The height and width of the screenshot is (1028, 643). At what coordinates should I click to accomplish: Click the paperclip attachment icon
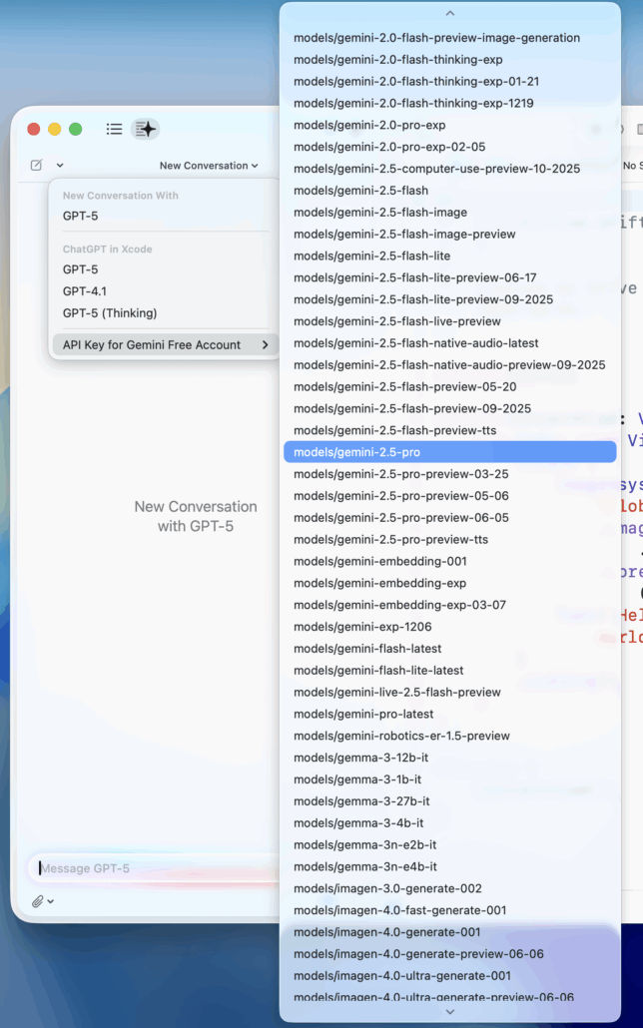[x=38, y=901]
